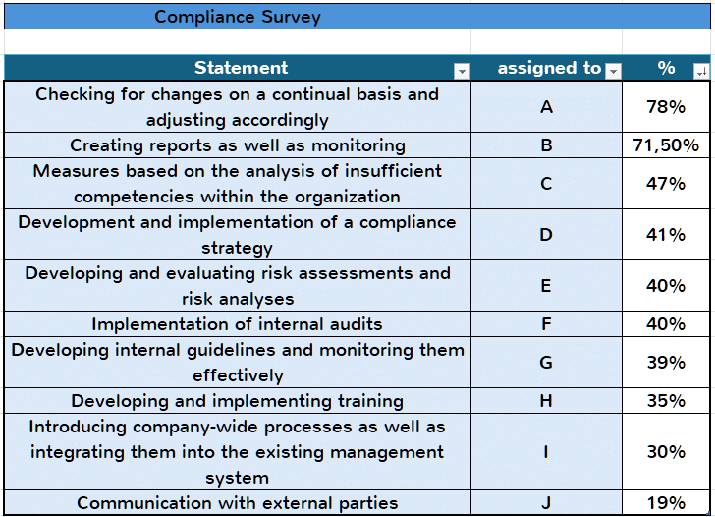This screenshot has width=715, height=517.
Task: Select the cell showing 47%
Action: tap(666, 184)
